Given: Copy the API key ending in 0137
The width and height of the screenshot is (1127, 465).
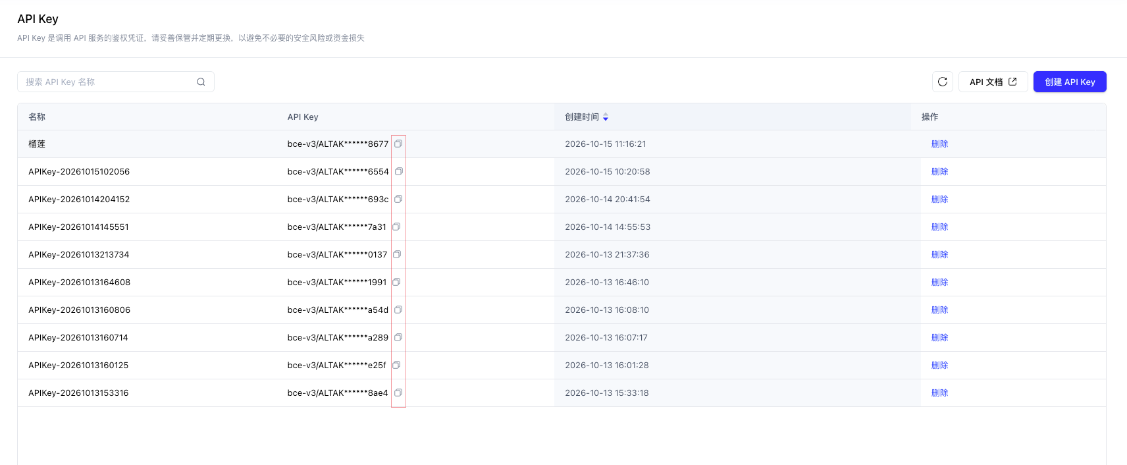Looking at the screenshot, I should tap(397, 254).
